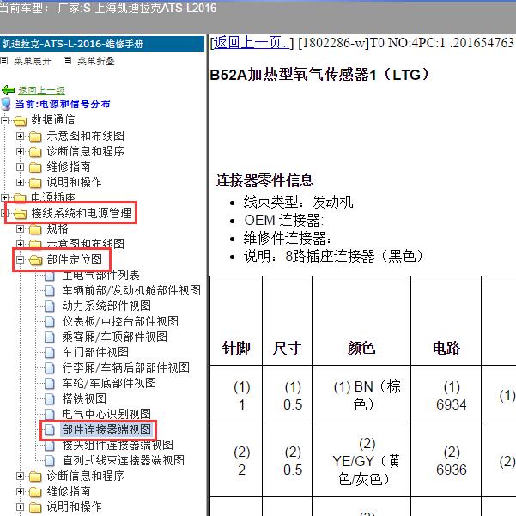The image size is (516, 516).
Task: Click the 颜色 column header
Action: (361, 348)
